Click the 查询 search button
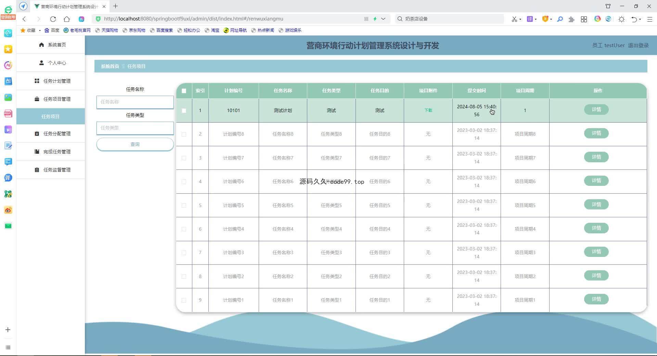Screen dimensions: 657x356 point(135,144)
